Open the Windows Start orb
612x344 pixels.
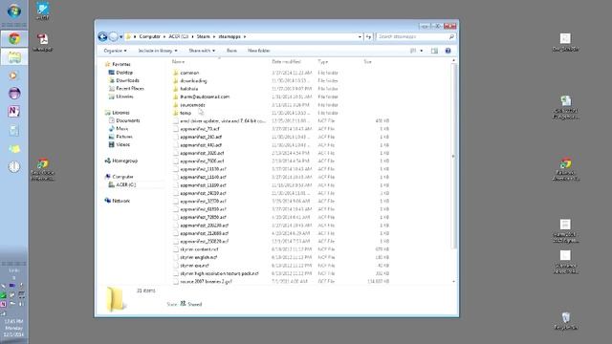click(14, 11)
